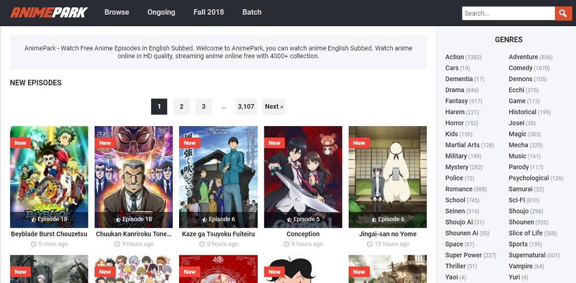Click the Jingai-san no Yome title link
576x283 pixels.
(x=387, y=234)
